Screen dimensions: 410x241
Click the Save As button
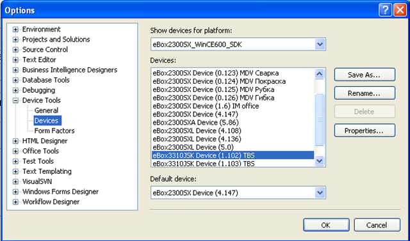click(x=365, y=75)
